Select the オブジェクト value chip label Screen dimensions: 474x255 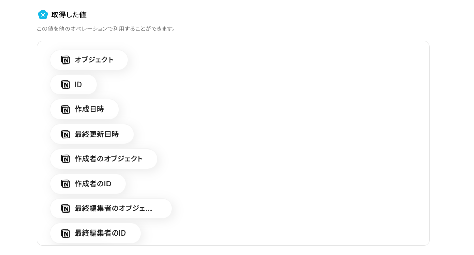[x=94, y=60]
